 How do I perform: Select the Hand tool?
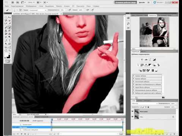(6, 51)
